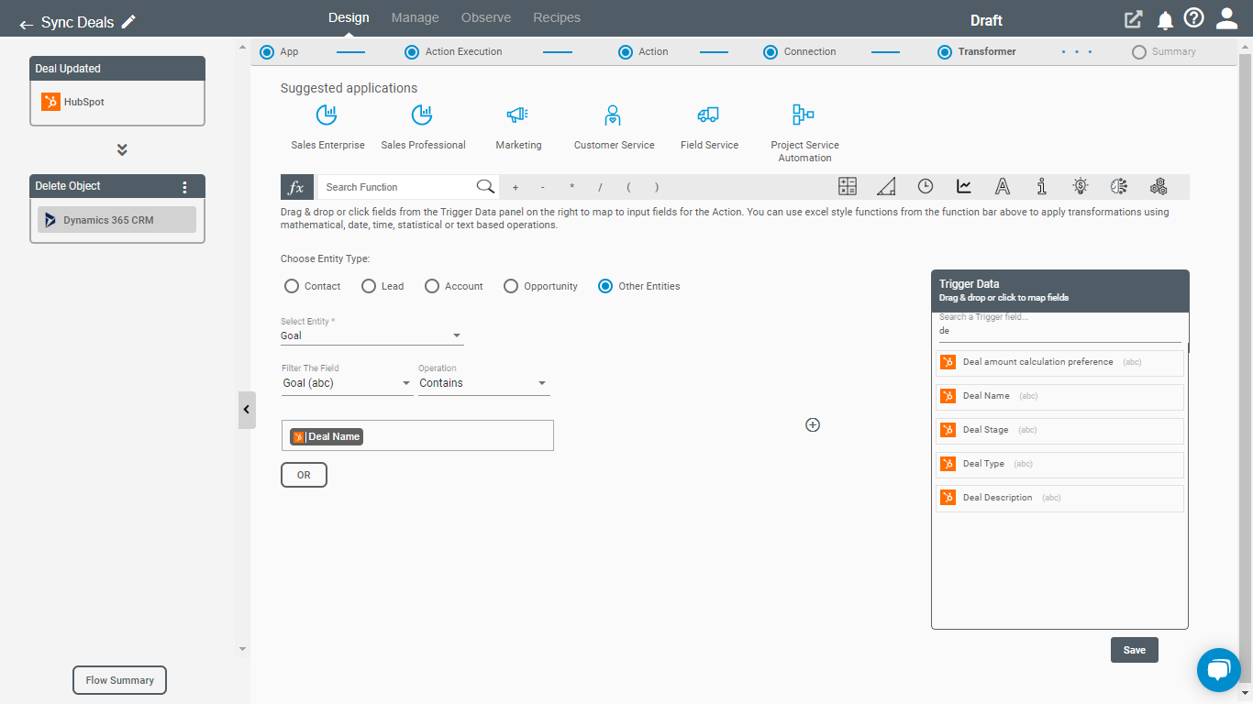Screen dimensions: 1253x704
Task: Click the Deal Name filter value field
Action: (417, 435)
